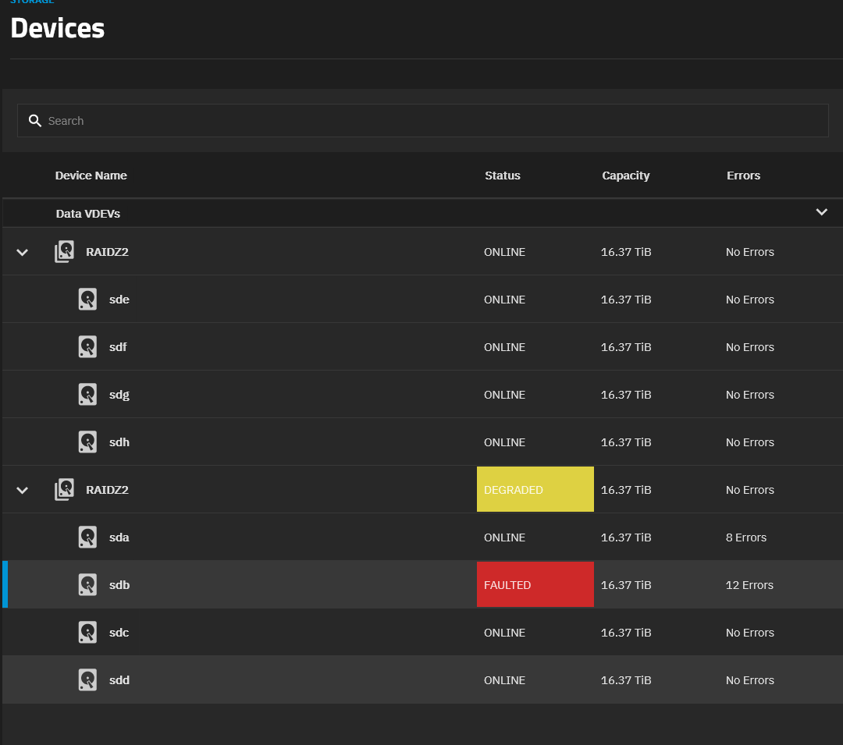Click the Capacity column header
Viewport: 843px width, 745px height.
pos(626,176)
